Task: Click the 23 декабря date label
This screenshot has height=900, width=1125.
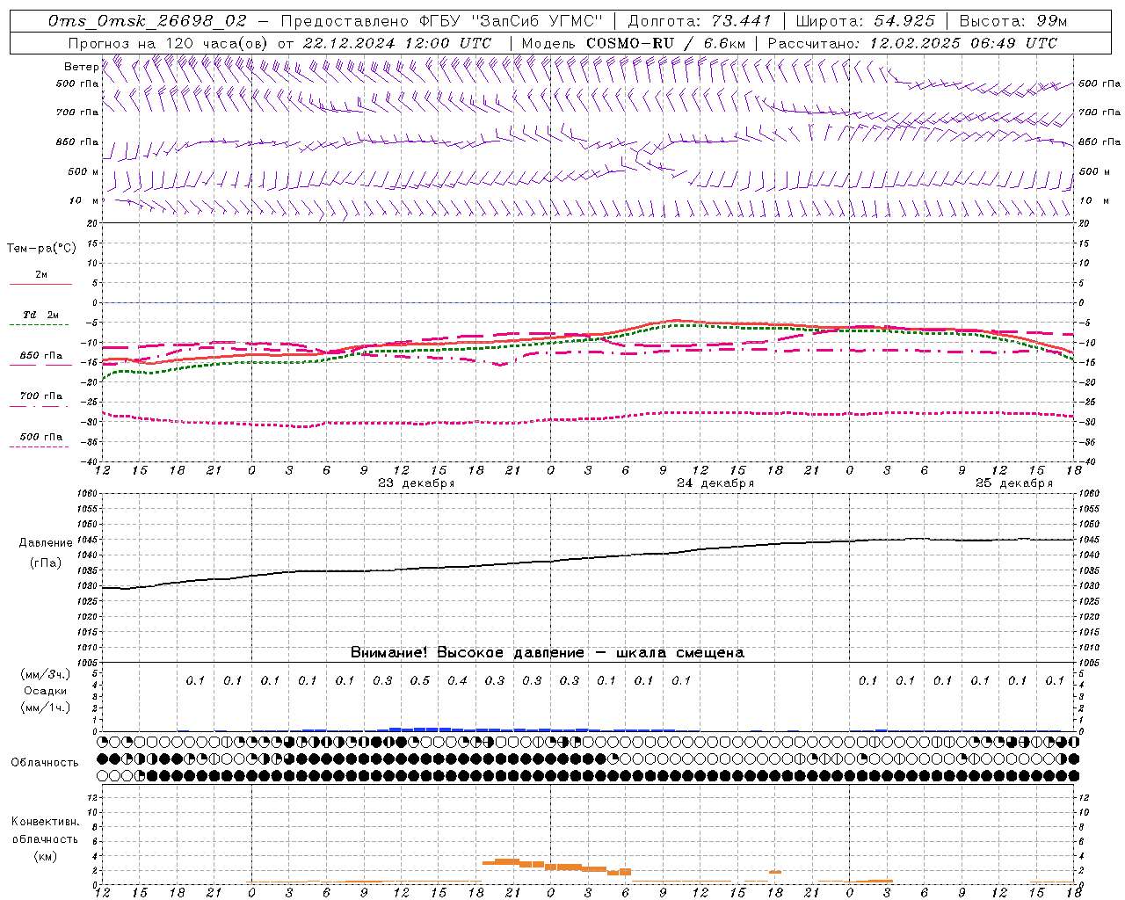Action: [417, 483]
